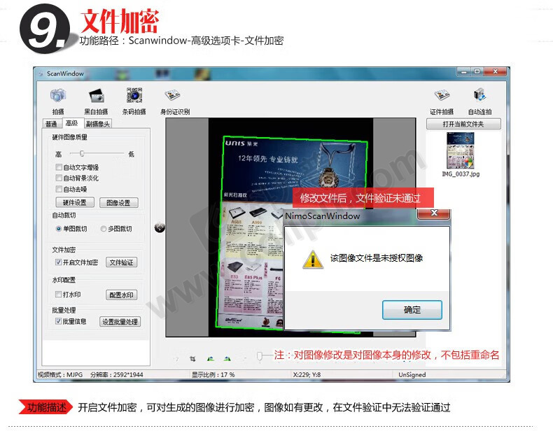This screenshot has width=553, height=431.
Task: Close the NimoScanWindow dialog with X
Action: click(434, 213)
